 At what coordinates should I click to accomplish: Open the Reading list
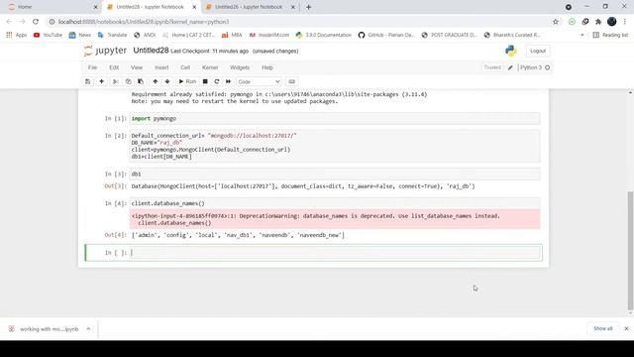[x=610, y=36]
